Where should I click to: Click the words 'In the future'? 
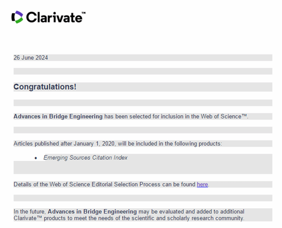pyautogui.click(x=30, y=212)
